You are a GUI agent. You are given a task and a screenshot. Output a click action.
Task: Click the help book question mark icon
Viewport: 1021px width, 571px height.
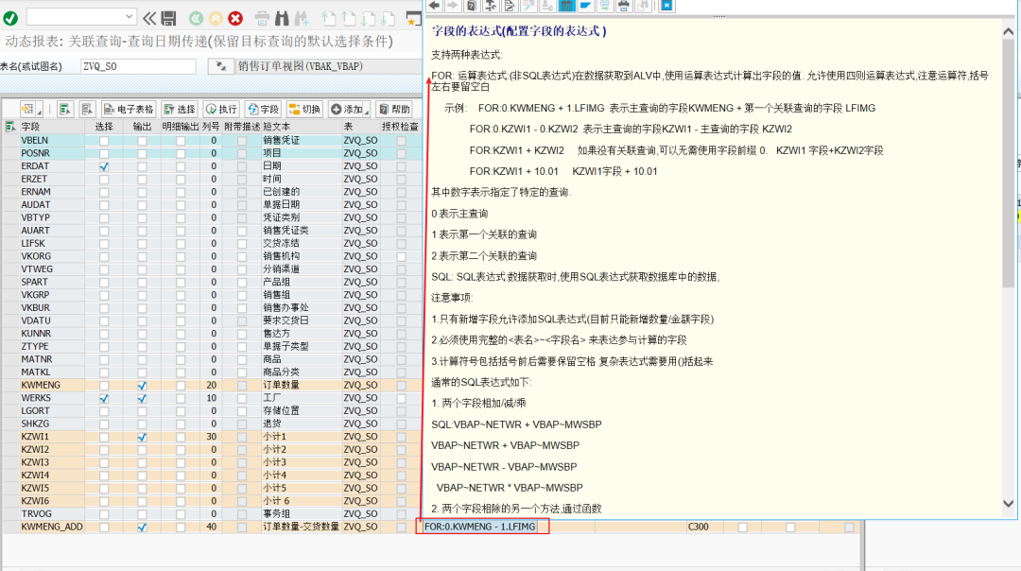pyautogui.click(x=472, y=6)
